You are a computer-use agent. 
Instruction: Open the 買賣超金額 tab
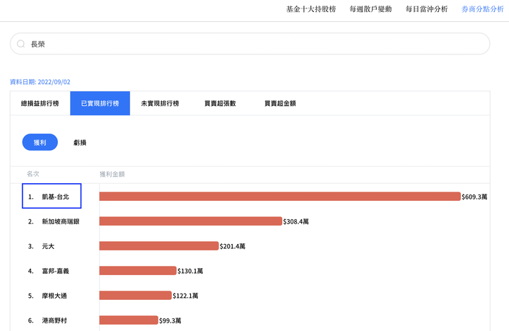click(280, 103)
